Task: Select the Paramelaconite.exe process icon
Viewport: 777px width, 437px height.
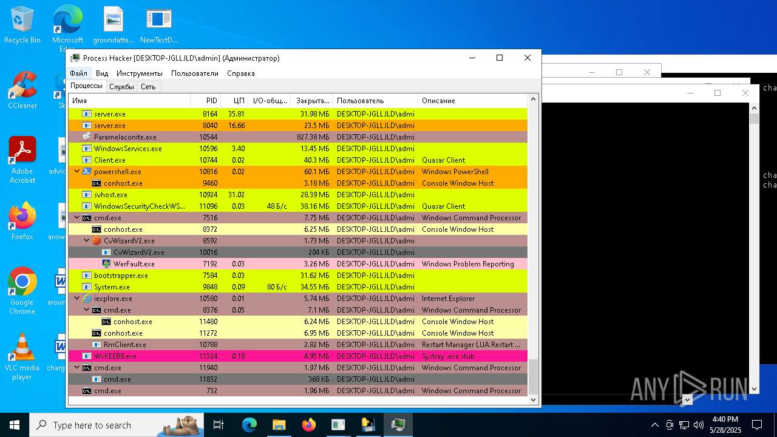Action: pyautogui.click(x=87, y=137)
